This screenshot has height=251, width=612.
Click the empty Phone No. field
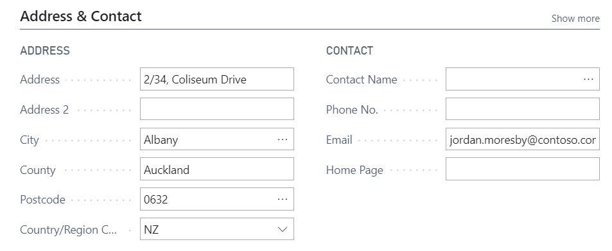coord(523,109)
